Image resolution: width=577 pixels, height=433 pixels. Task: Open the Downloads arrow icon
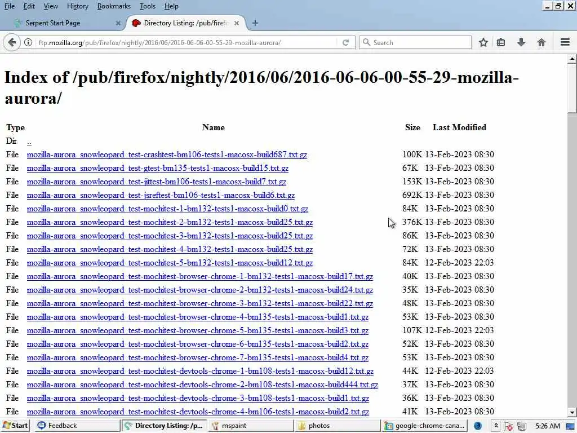click(521, 42)
